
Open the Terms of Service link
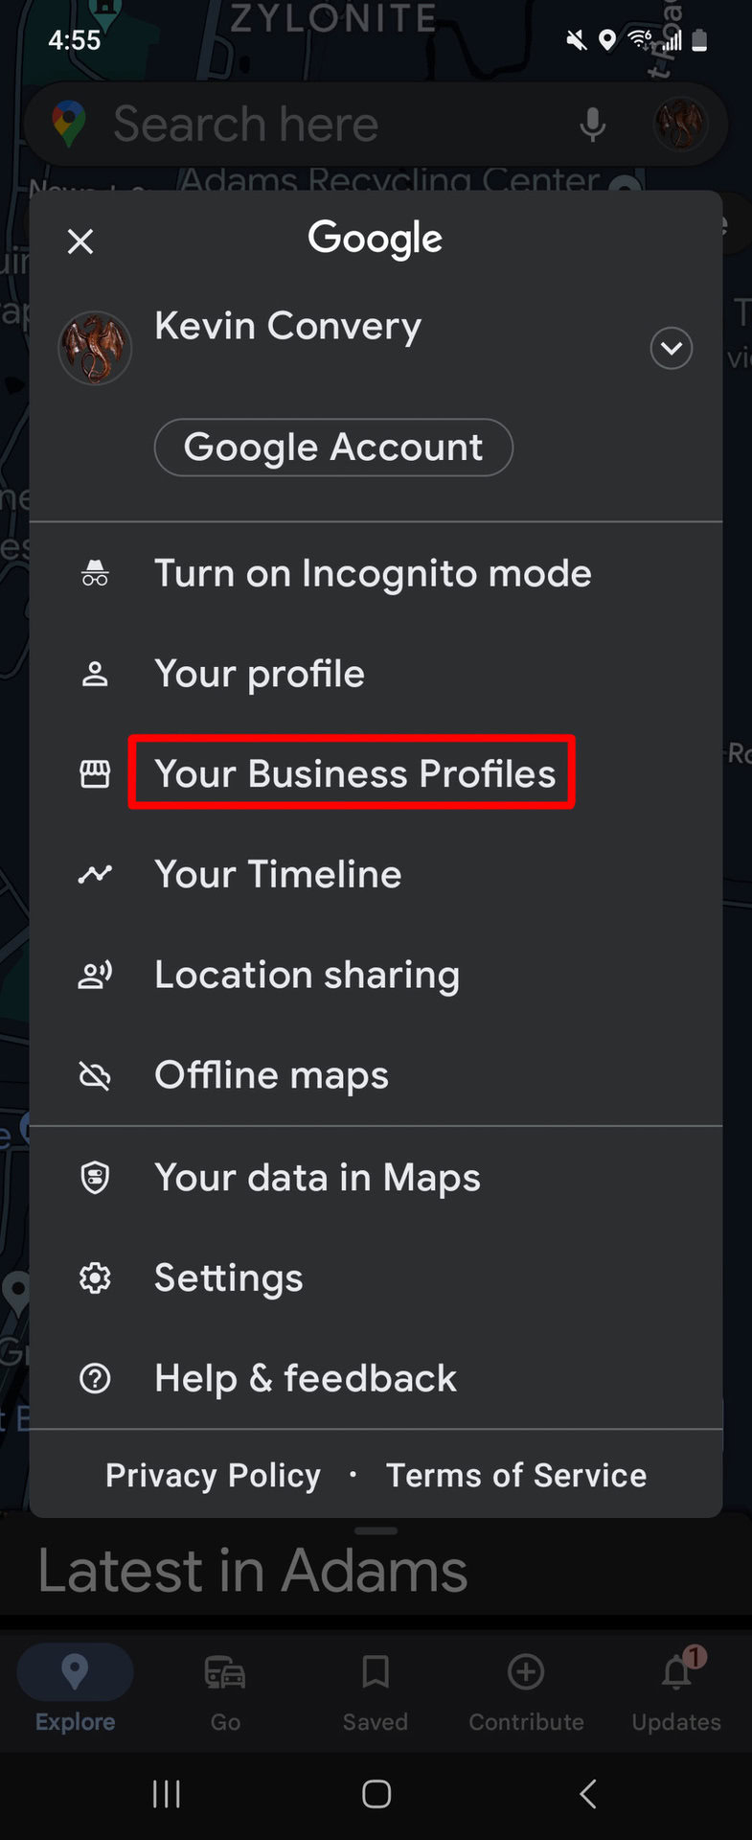coord(516,1475)
